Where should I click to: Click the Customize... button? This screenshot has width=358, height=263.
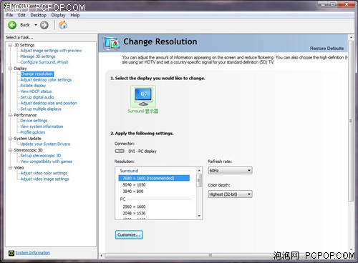point(129,234)
